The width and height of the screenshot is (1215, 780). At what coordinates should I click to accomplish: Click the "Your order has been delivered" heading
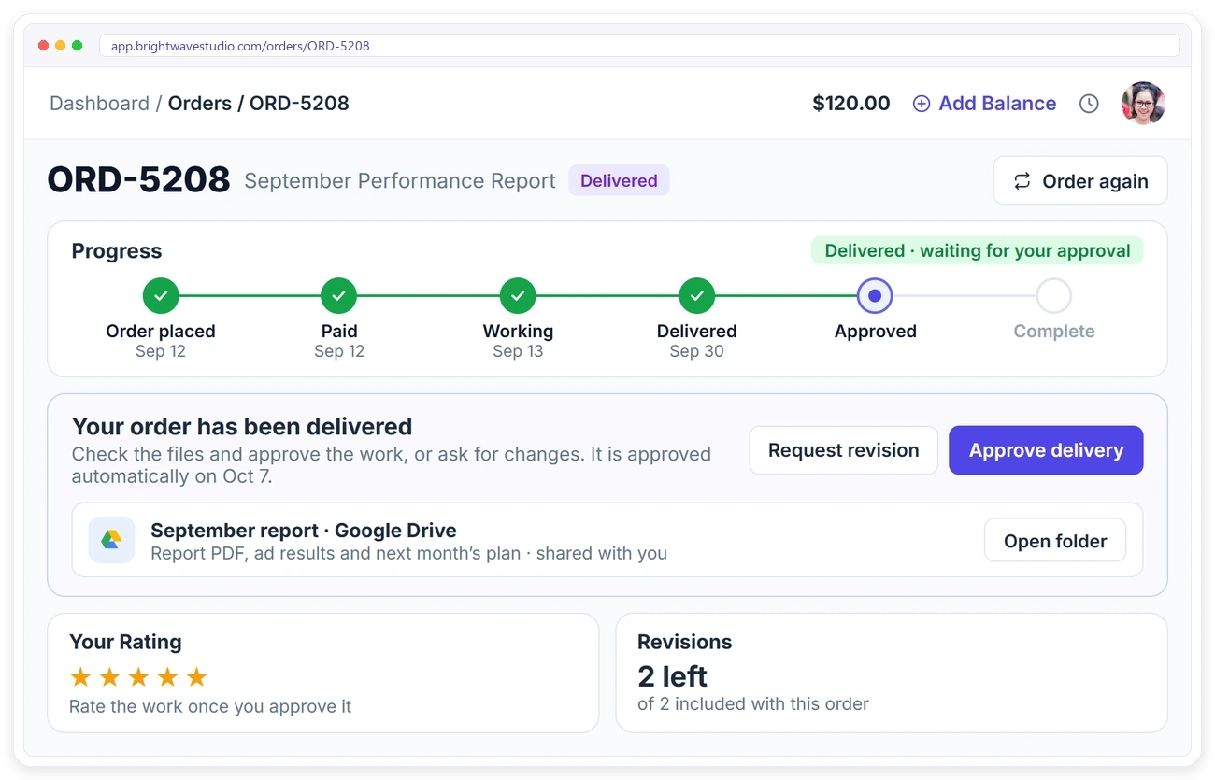tap(242, 427)
